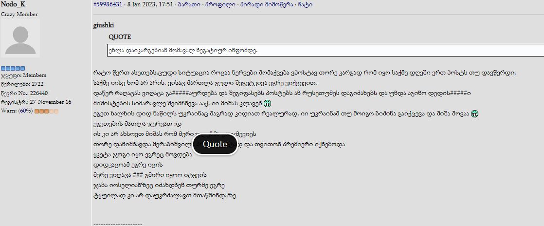
Task: Open the ბარათი link in post header
Action: (x=189, y=5)
